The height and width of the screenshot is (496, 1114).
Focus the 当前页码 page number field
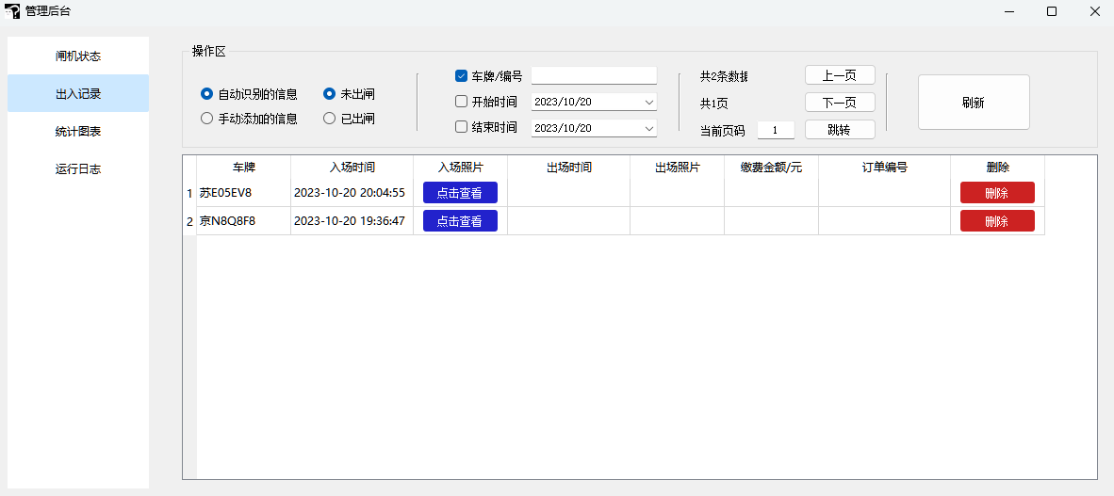(x=776, y=130)
